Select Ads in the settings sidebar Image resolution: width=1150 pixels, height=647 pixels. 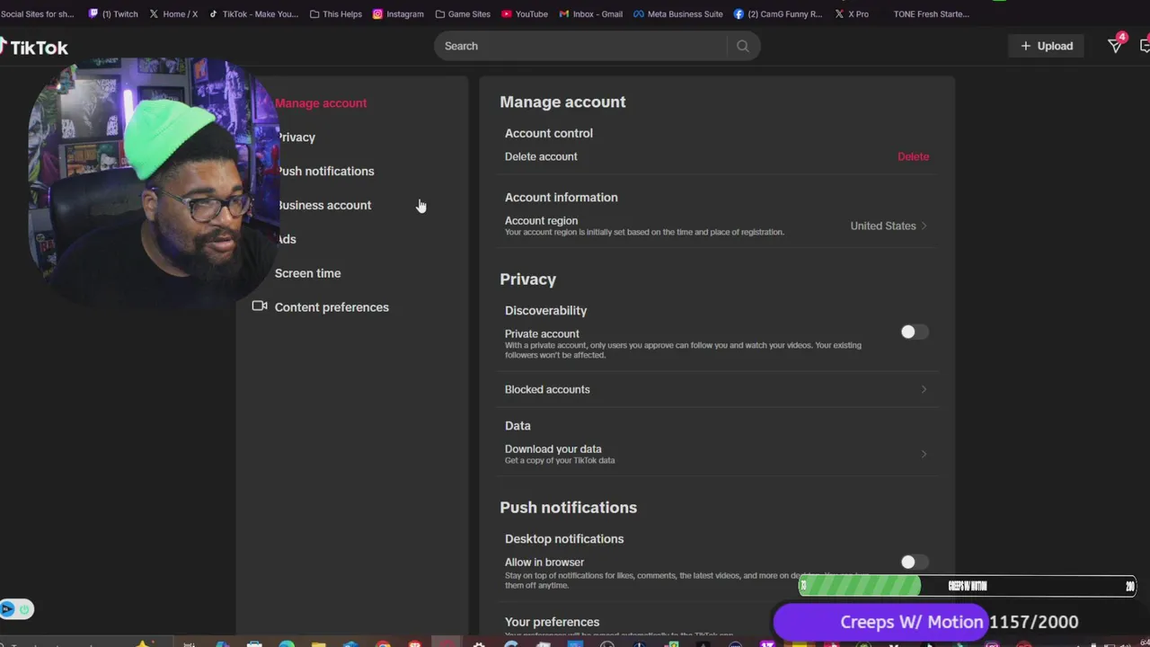pyautogui.click(x=286, y=240)
